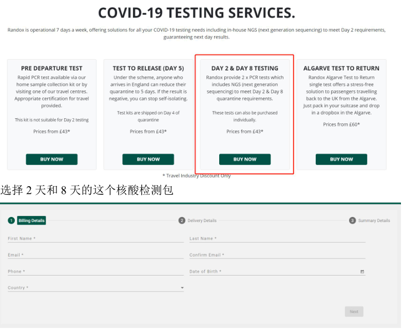
Task: Switch to the Delivery Details step
Action: pyautogui.click(x=202, y=221)
